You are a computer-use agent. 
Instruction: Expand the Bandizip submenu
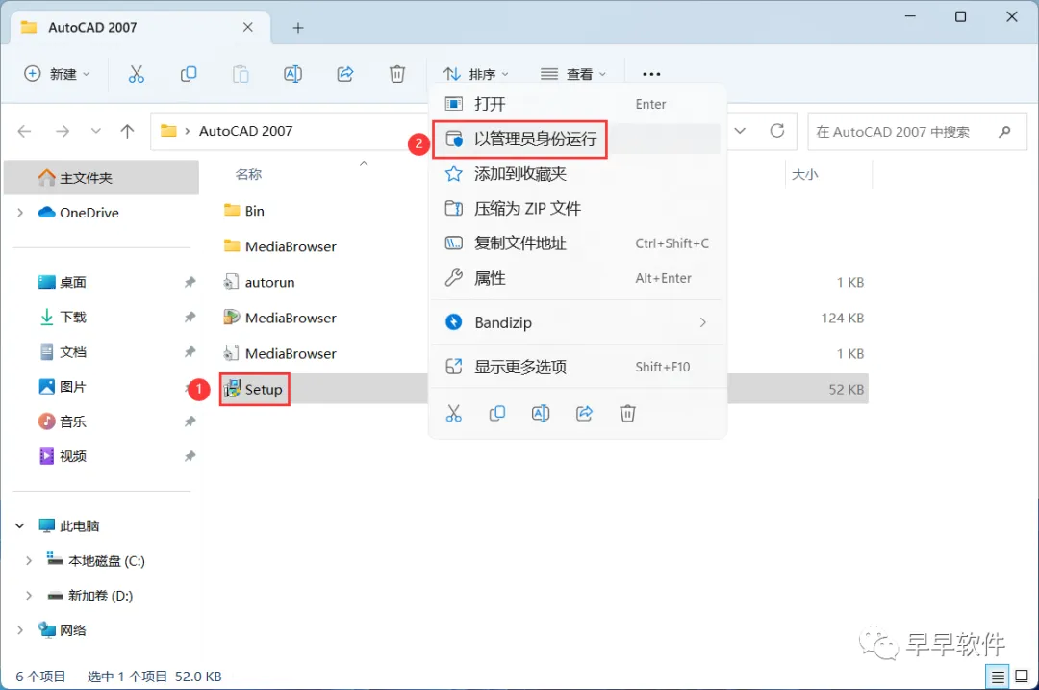coord(703,322)
